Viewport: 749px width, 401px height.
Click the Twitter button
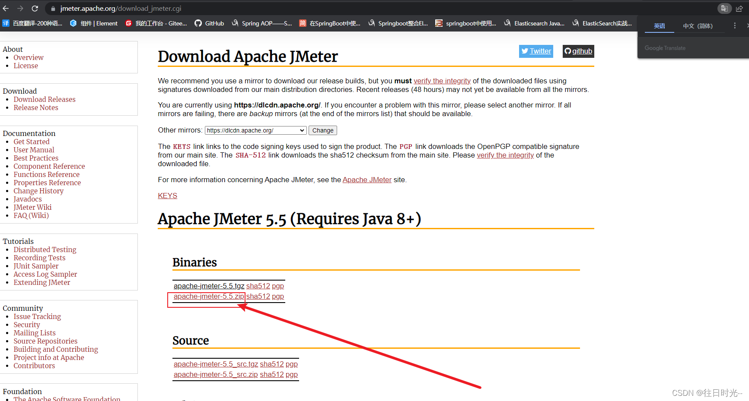coord(536,51)
